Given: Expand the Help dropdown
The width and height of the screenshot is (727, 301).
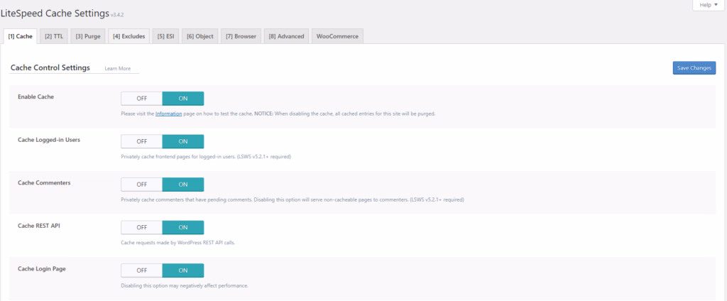Looking at the screenshot, I should 709,5.
